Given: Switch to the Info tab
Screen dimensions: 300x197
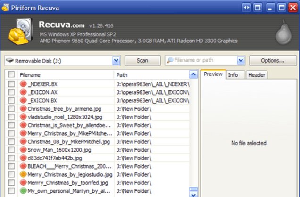Looking at the screenshot, I should [x=235, y=75].
